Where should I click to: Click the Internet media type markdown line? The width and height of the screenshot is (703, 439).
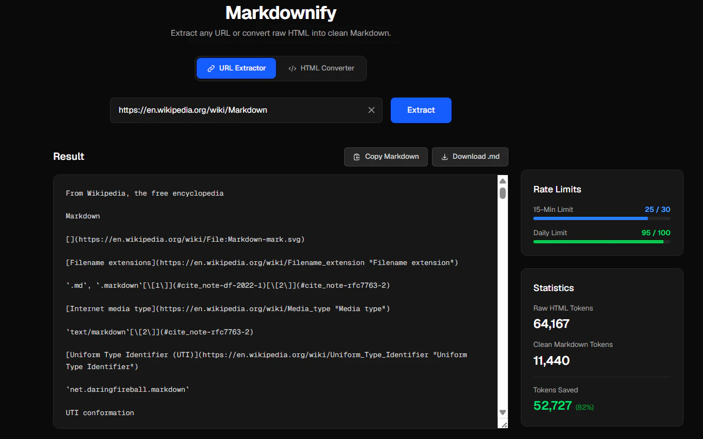click(x=228, y=308)
